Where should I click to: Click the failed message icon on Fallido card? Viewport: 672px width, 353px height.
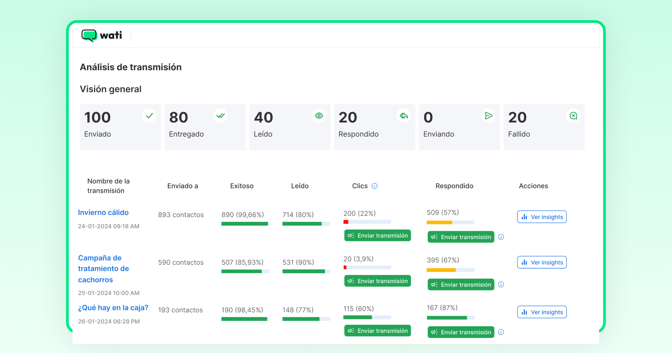point(573,116)
